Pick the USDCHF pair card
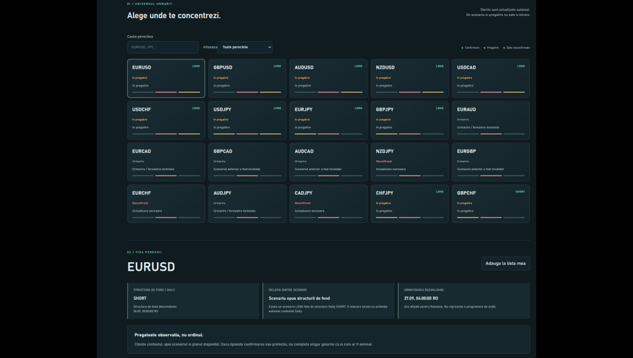This screenshot has width=633, height=358. click(x=166, y=120)
